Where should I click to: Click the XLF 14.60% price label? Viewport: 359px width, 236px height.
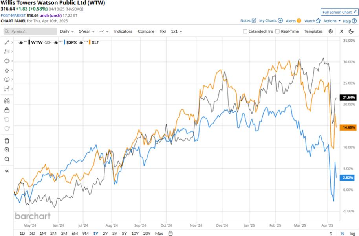tap(348, 127)
